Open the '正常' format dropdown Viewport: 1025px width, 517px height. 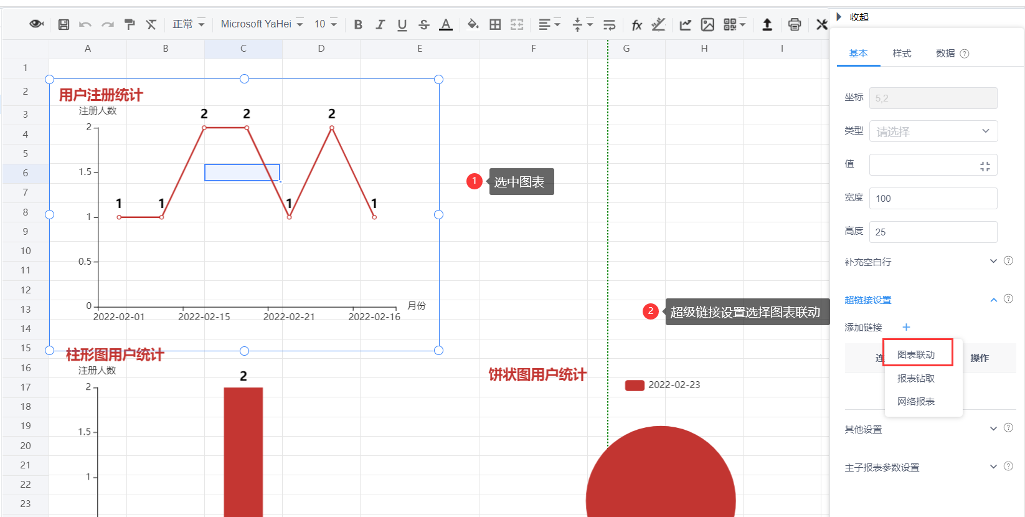189,24
